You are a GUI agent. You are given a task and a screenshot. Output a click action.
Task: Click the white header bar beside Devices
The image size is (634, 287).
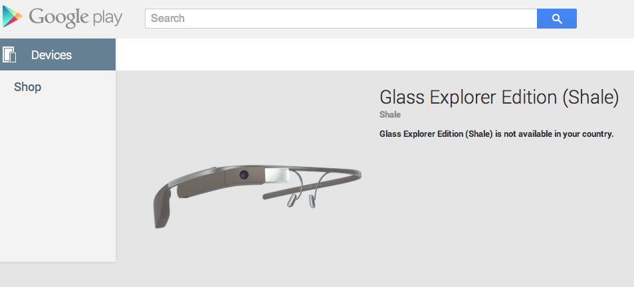pos(374,54)
